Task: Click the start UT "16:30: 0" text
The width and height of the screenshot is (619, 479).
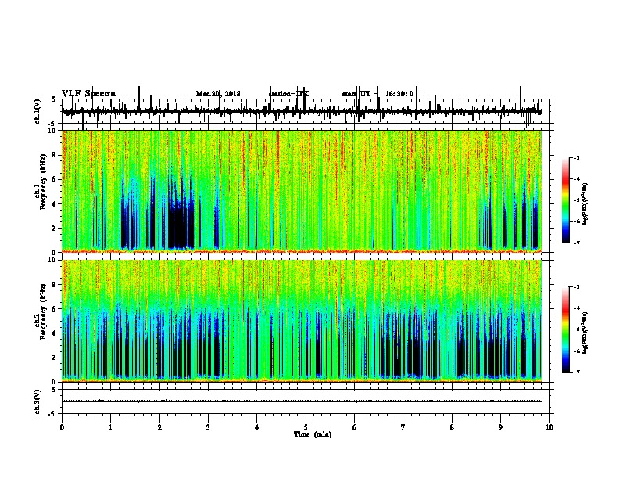Action: coord(399,94)
